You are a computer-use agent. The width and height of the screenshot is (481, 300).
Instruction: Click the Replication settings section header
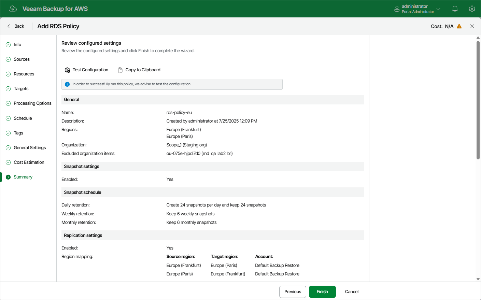[213, 235]
